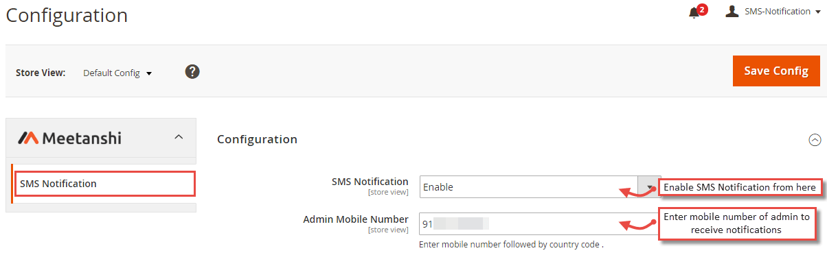Click the Configuration section heading

click(x=257, y=139)
